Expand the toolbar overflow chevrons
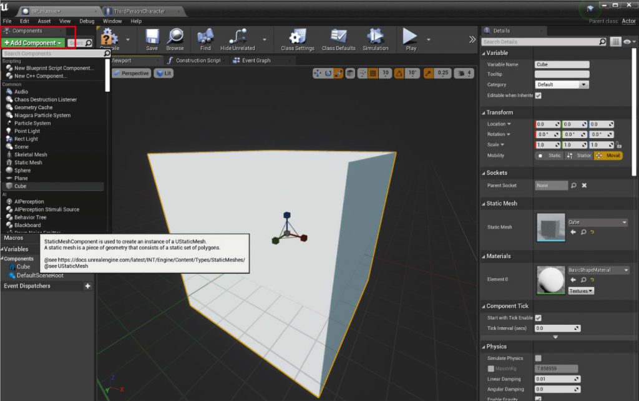639x401 pixels. point(472,39)
